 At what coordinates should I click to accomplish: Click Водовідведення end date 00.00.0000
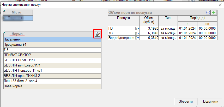[207, 38]
